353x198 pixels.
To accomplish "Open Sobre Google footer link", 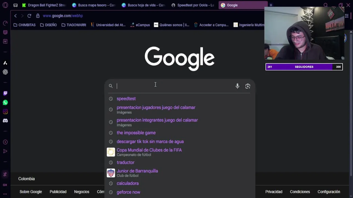I will point(31,192).
